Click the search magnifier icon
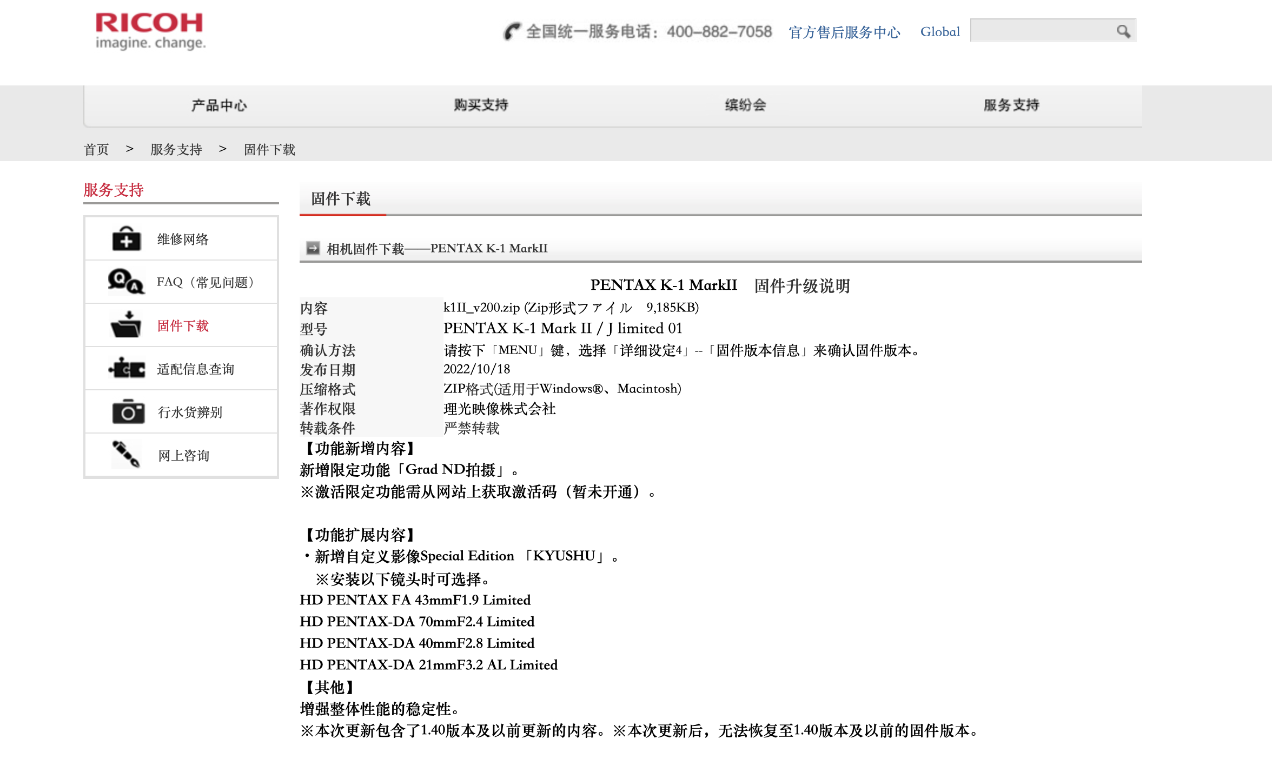This screenshot has height=759, width=1272. coord(1124,31)
